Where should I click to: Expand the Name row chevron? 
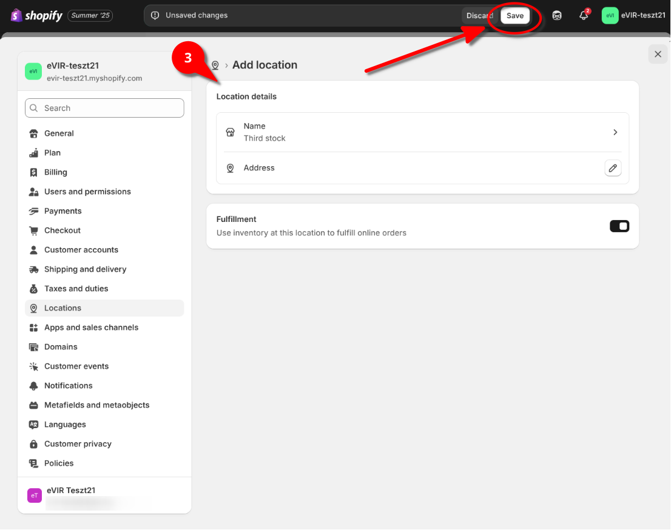point(615,132)
